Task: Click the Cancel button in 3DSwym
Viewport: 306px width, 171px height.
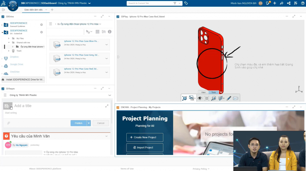Action: (x=101, y=123)
